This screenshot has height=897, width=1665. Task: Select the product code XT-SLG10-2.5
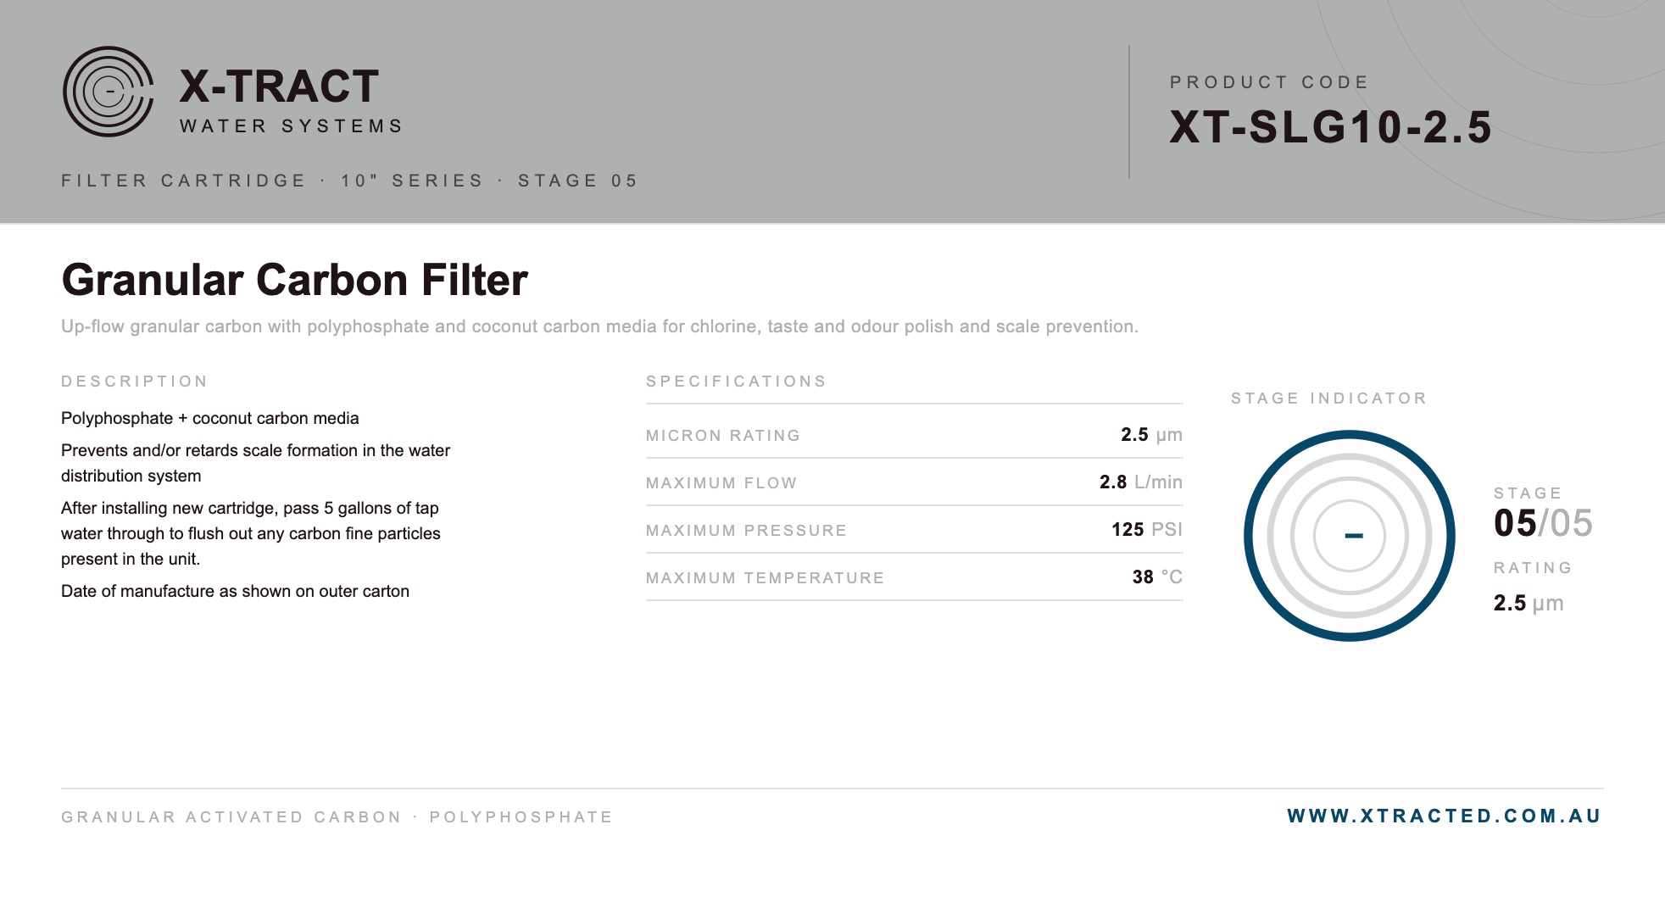(x=1330, y=127)
